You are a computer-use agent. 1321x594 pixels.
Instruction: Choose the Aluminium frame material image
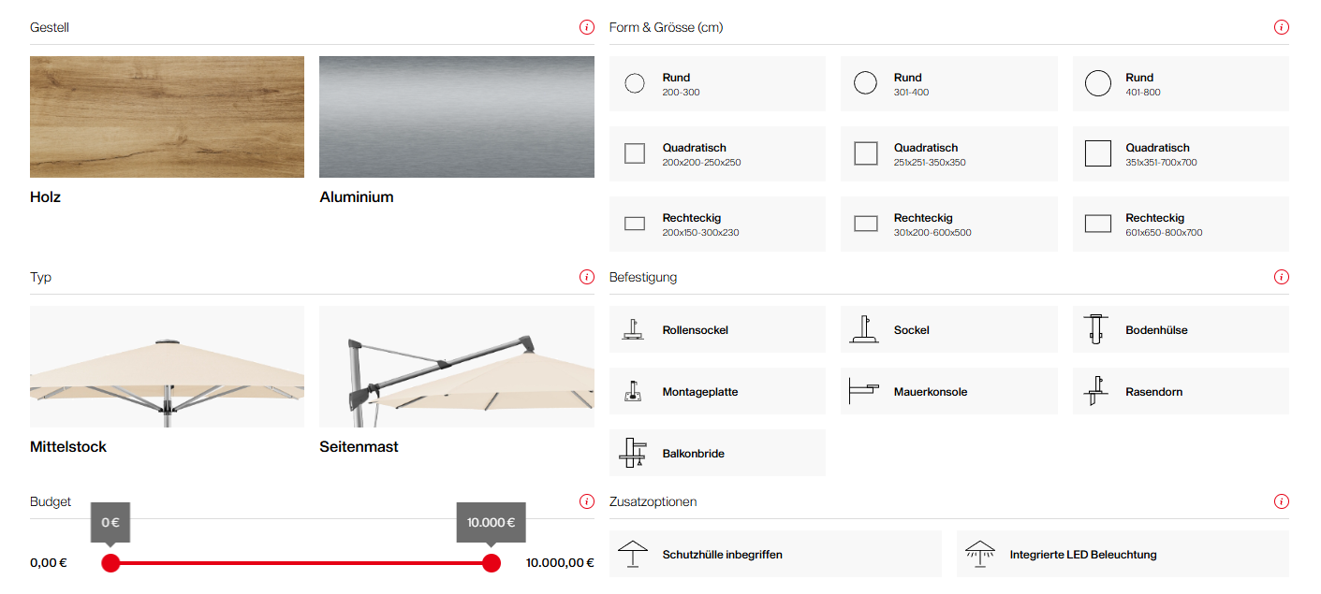pyautogui.click(x=456, y=117)
